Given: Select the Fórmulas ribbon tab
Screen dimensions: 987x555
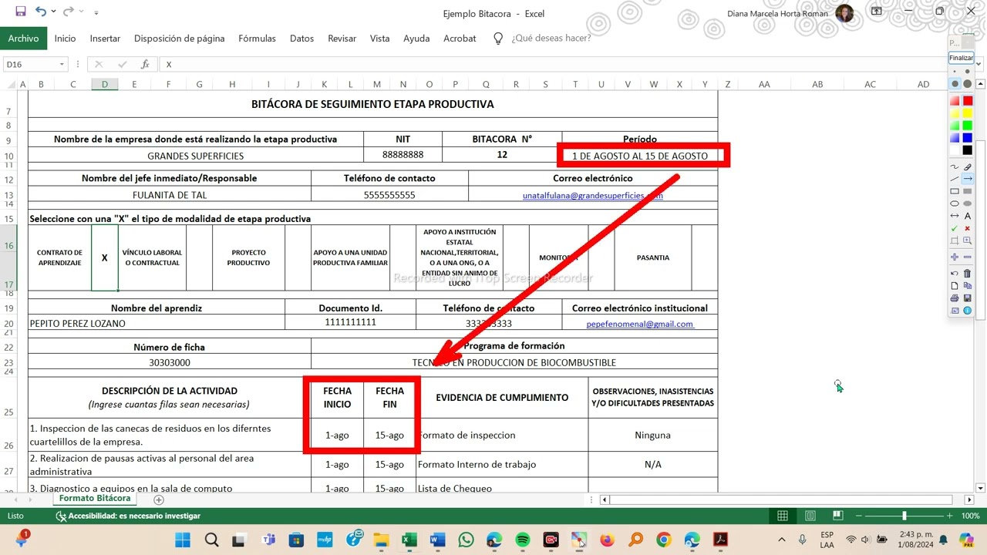Looking at the screenshot, I should pos(257,39).
